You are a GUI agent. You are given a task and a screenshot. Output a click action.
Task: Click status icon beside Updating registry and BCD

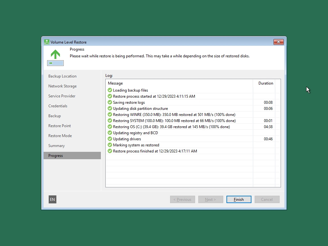click(110, 133)
